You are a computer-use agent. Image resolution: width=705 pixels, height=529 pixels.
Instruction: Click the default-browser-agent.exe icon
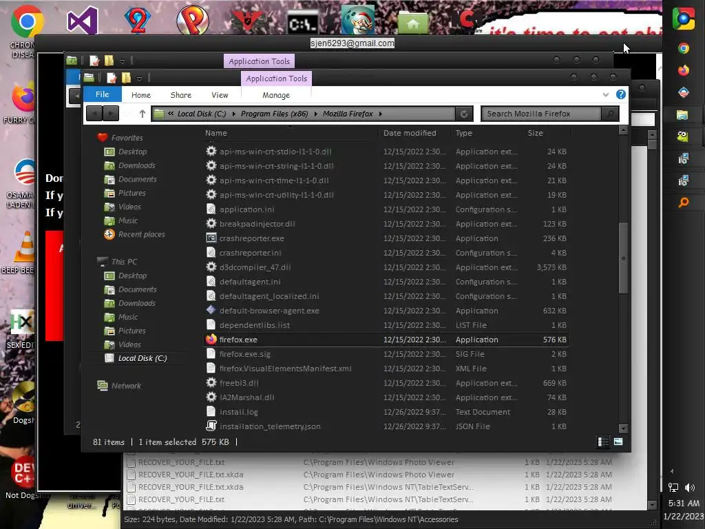point(211,311)
